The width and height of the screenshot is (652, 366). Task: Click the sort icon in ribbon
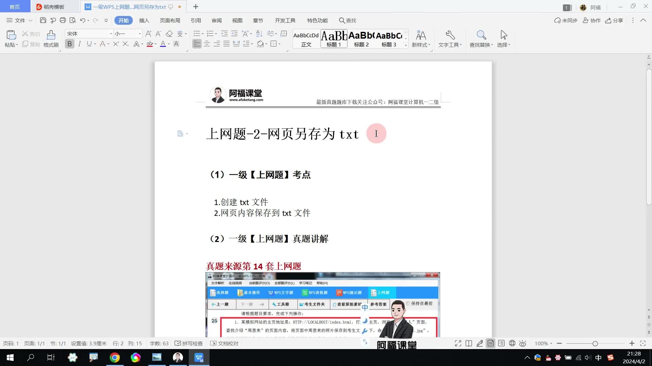259,34
